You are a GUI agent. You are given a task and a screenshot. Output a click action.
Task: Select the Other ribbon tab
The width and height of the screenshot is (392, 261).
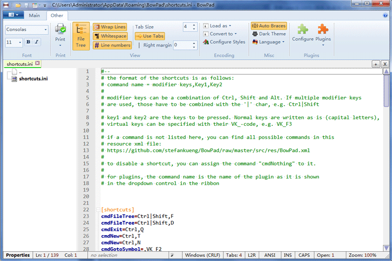57,16
